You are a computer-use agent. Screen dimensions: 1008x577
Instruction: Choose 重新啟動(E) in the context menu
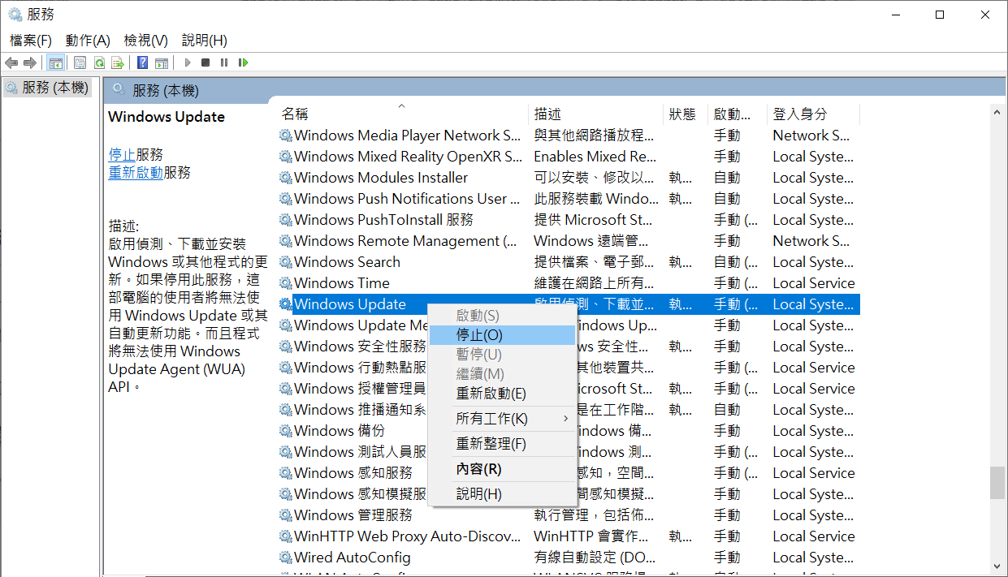[x=502, y=394]
